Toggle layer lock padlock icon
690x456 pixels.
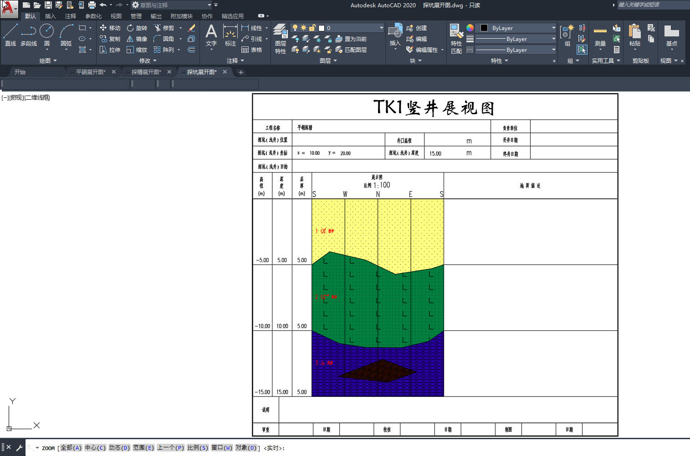coord(312,28)
